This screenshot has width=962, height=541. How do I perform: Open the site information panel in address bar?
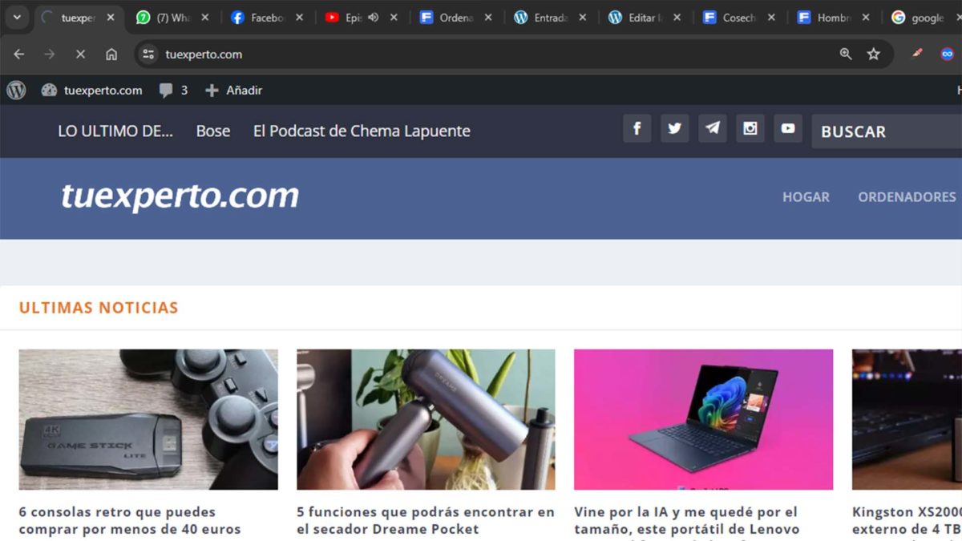pyautogui.click(x=147, y=54)
